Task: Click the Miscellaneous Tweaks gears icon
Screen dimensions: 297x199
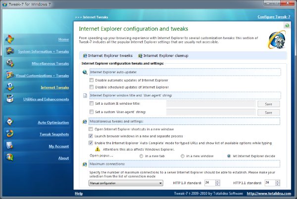Action: coord(10,63)
